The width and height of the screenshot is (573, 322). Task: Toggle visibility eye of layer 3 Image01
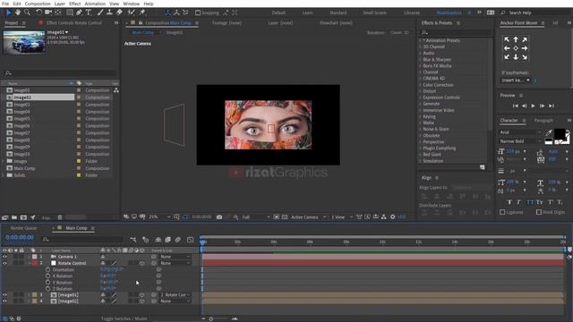pos(4,295)
